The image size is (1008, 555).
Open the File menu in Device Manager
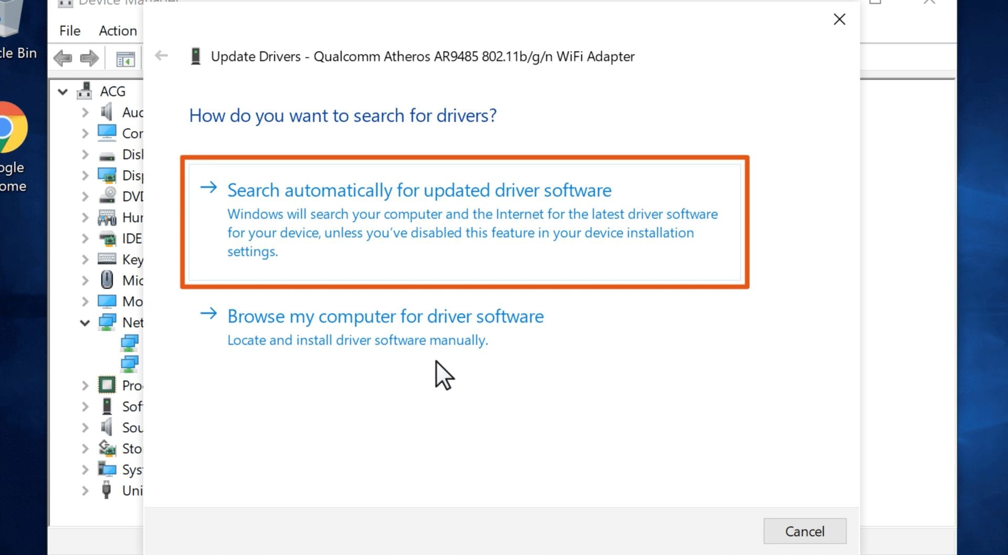pyautogui.click(x=70, y=30)
